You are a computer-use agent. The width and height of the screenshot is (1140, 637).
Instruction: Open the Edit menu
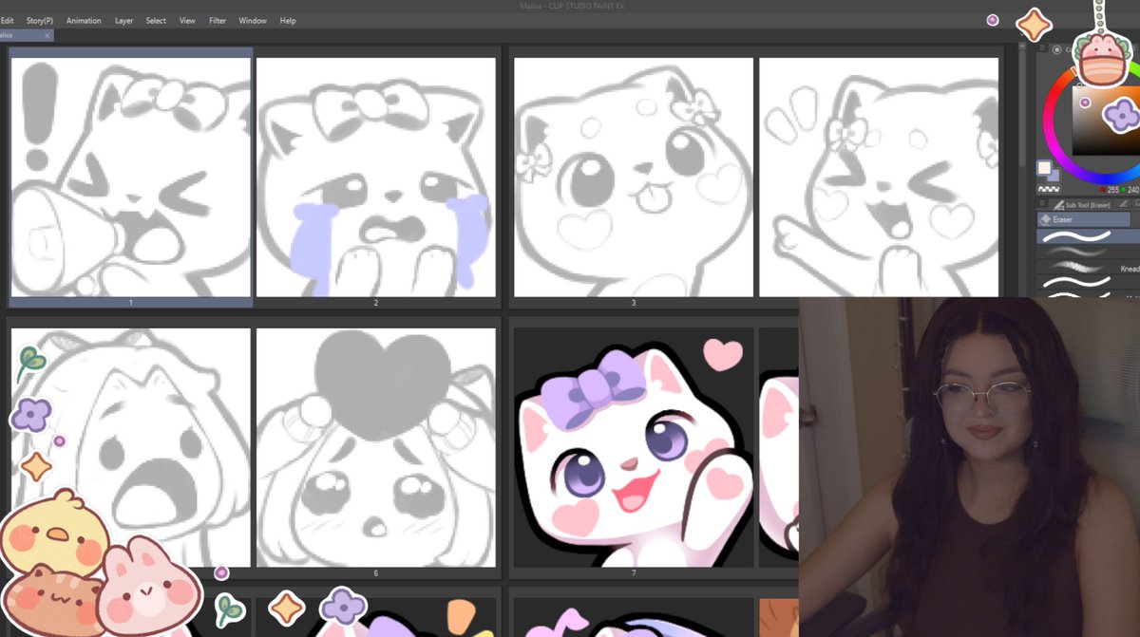(x=7, y=20)
